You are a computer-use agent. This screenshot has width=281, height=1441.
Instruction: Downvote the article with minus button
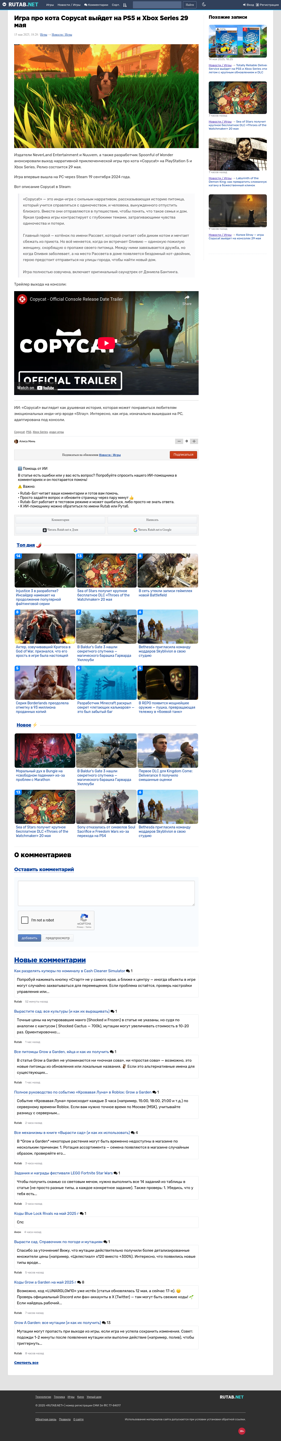(179, 441)
